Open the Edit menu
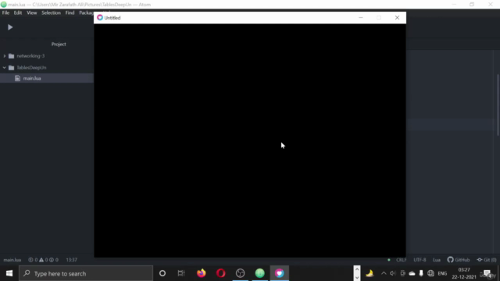Image resolution: width=500 pixels, height=281 pixels. pyautogui.click(x=18, y=12)
